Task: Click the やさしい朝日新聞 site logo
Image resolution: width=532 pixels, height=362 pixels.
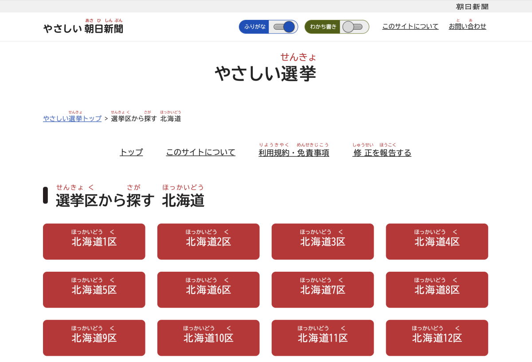Action: (82, 27)
